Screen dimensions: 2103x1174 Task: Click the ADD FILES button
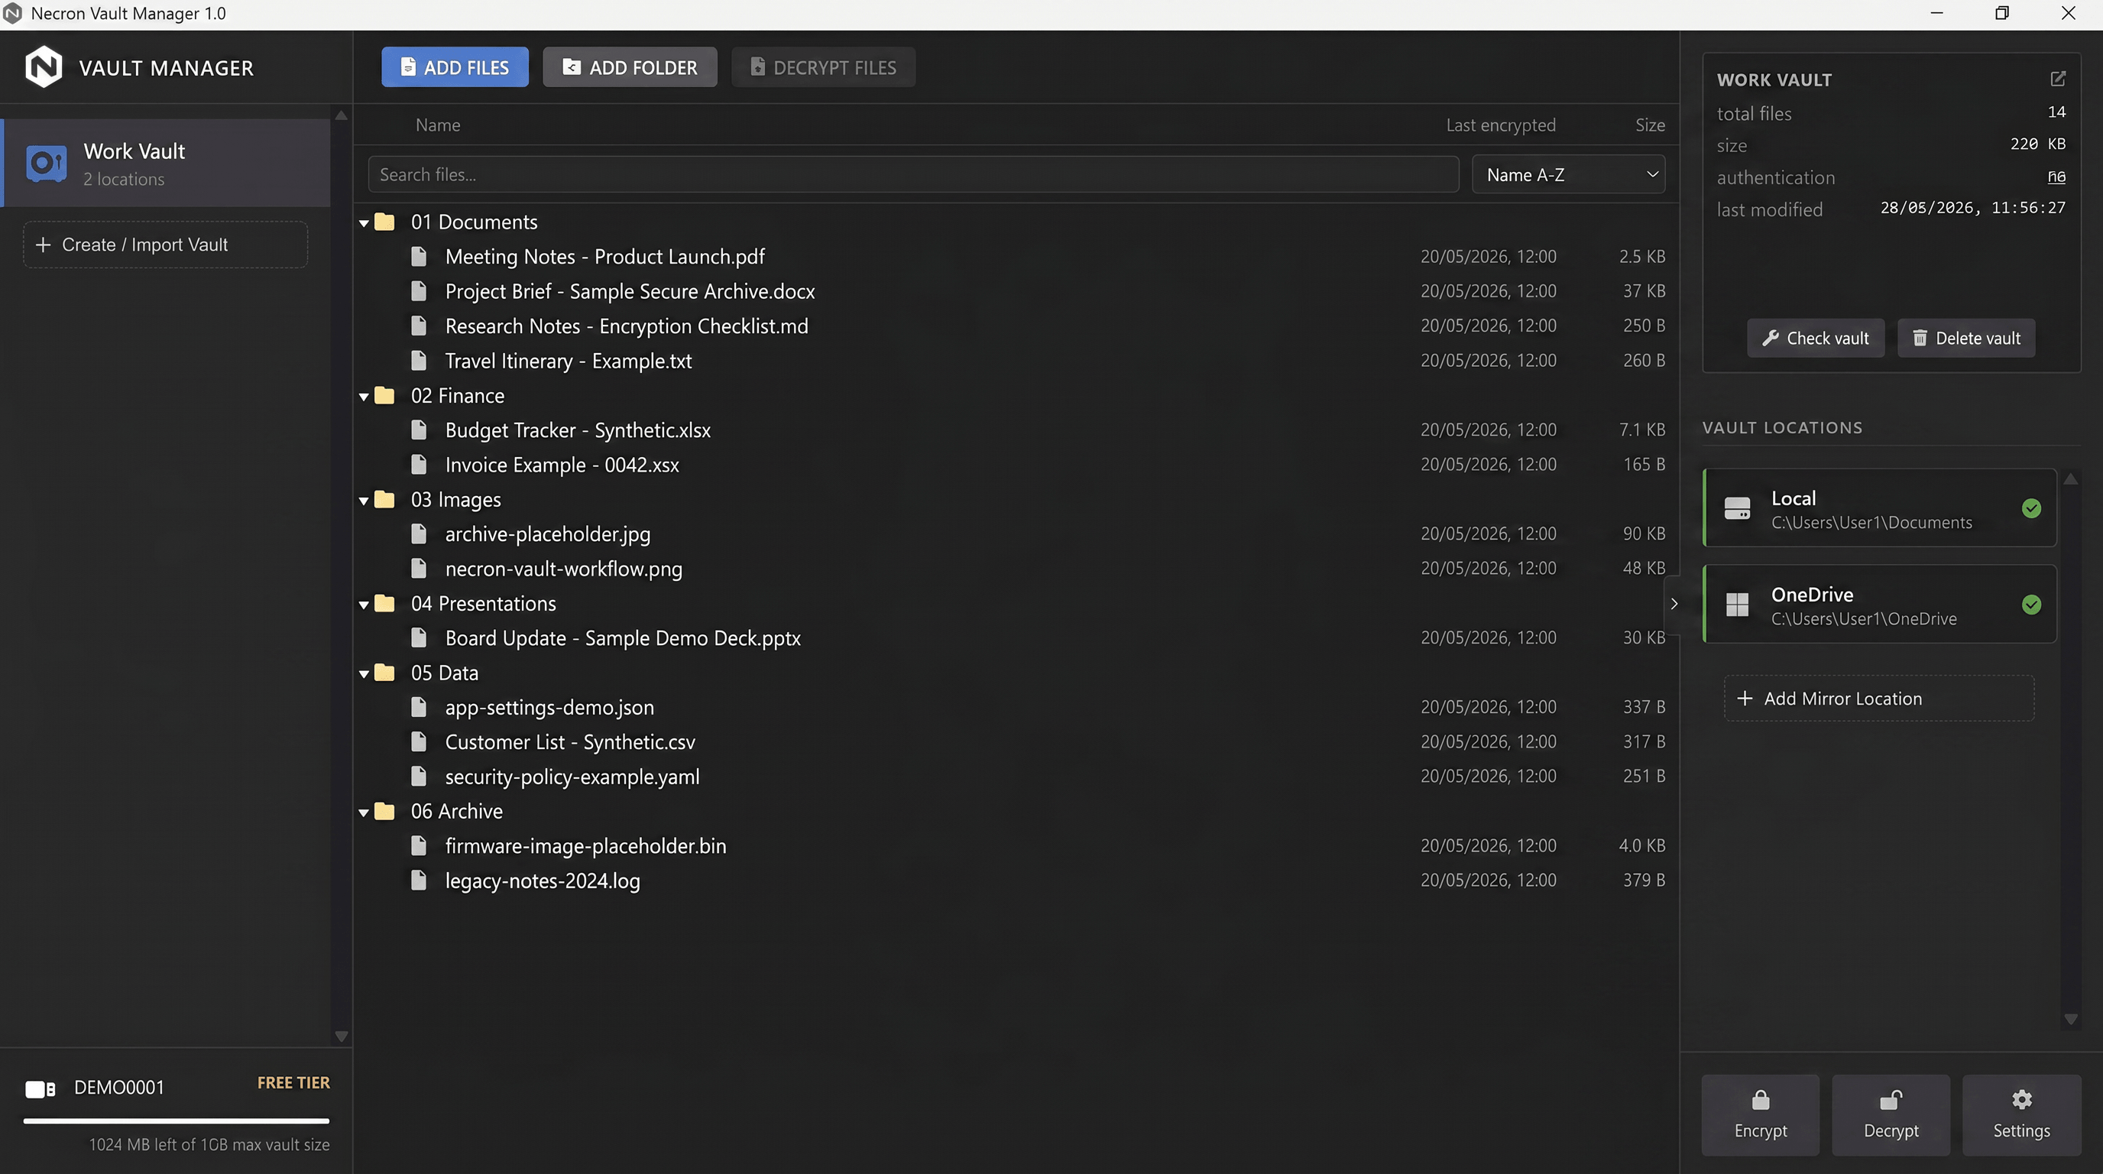tap(455, 67)
